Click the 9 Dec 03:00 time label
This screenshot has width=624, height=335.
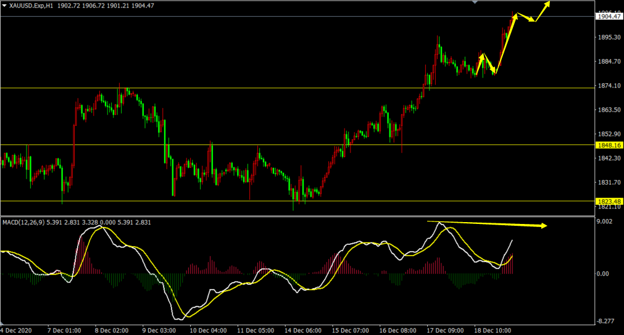[x=159, y=330]
